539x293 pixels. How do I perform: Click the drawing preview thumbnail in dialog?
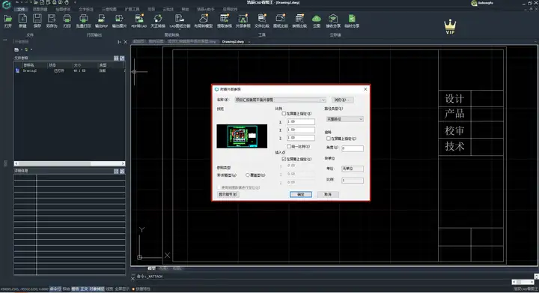pos(242,136)
